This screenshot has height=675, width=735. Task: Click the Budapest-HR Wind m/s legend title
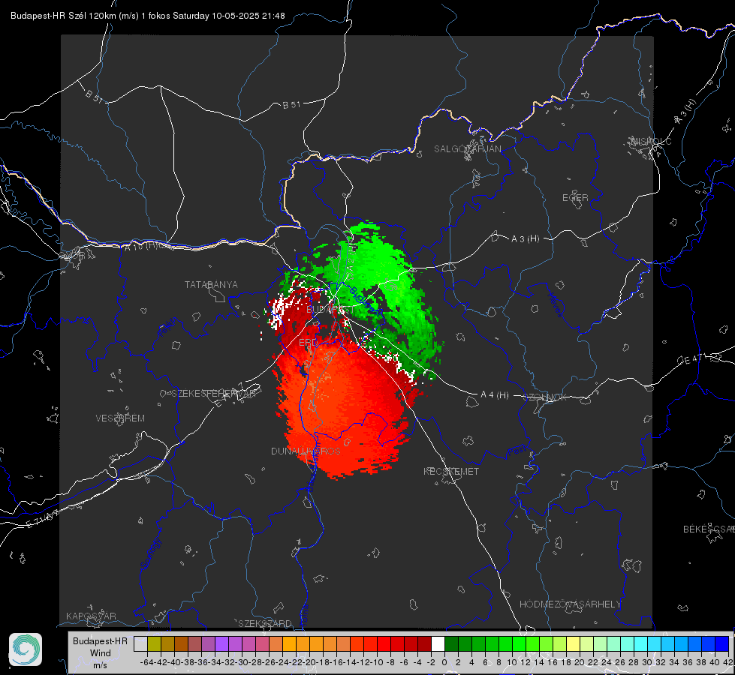101,653
